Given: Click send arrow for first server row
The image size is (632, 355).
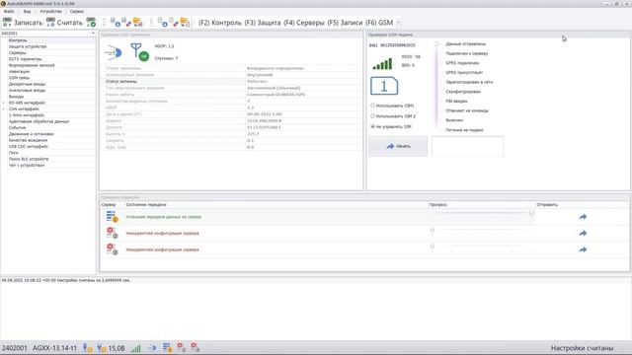Looking at the screenshot, I should [x=583, y=217].
